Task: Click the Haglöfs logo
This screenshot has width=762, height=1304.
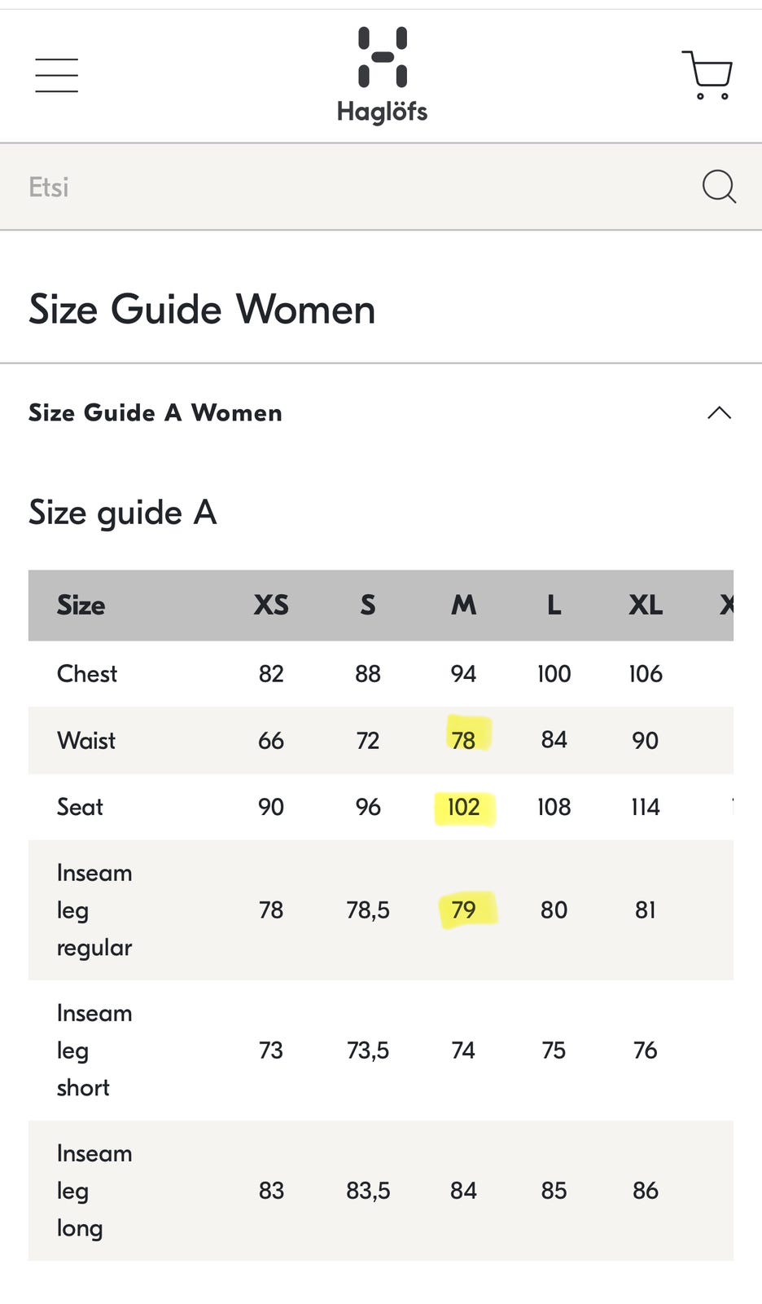Action: point(382,75)
